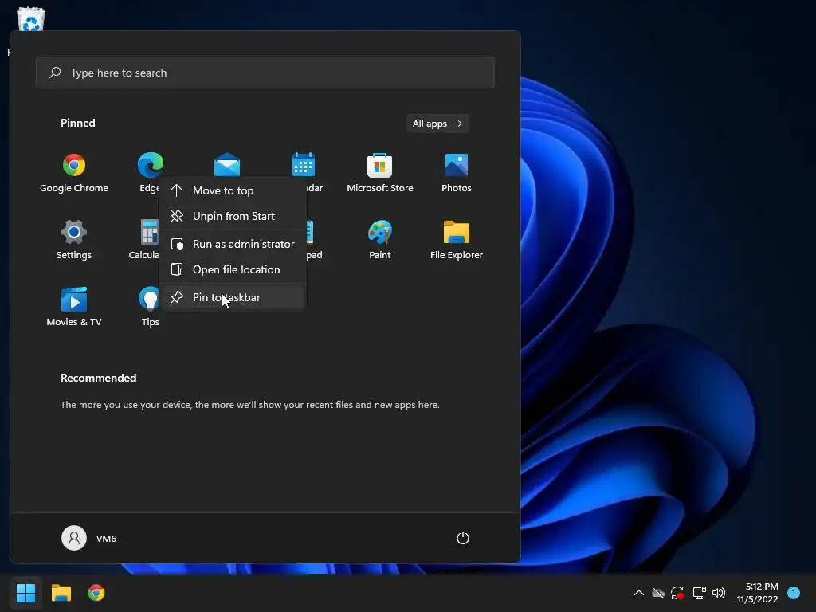Open the All apps list
The image size is (816, 612).
click(x=437, y=124)
